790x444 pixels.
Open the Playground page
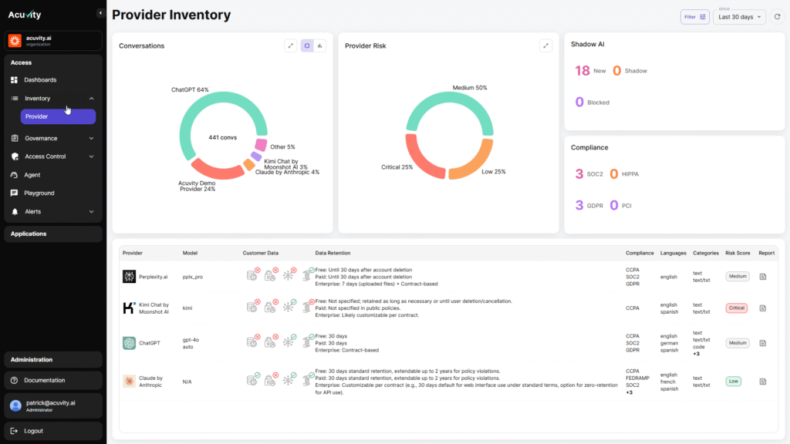point(53,193)
